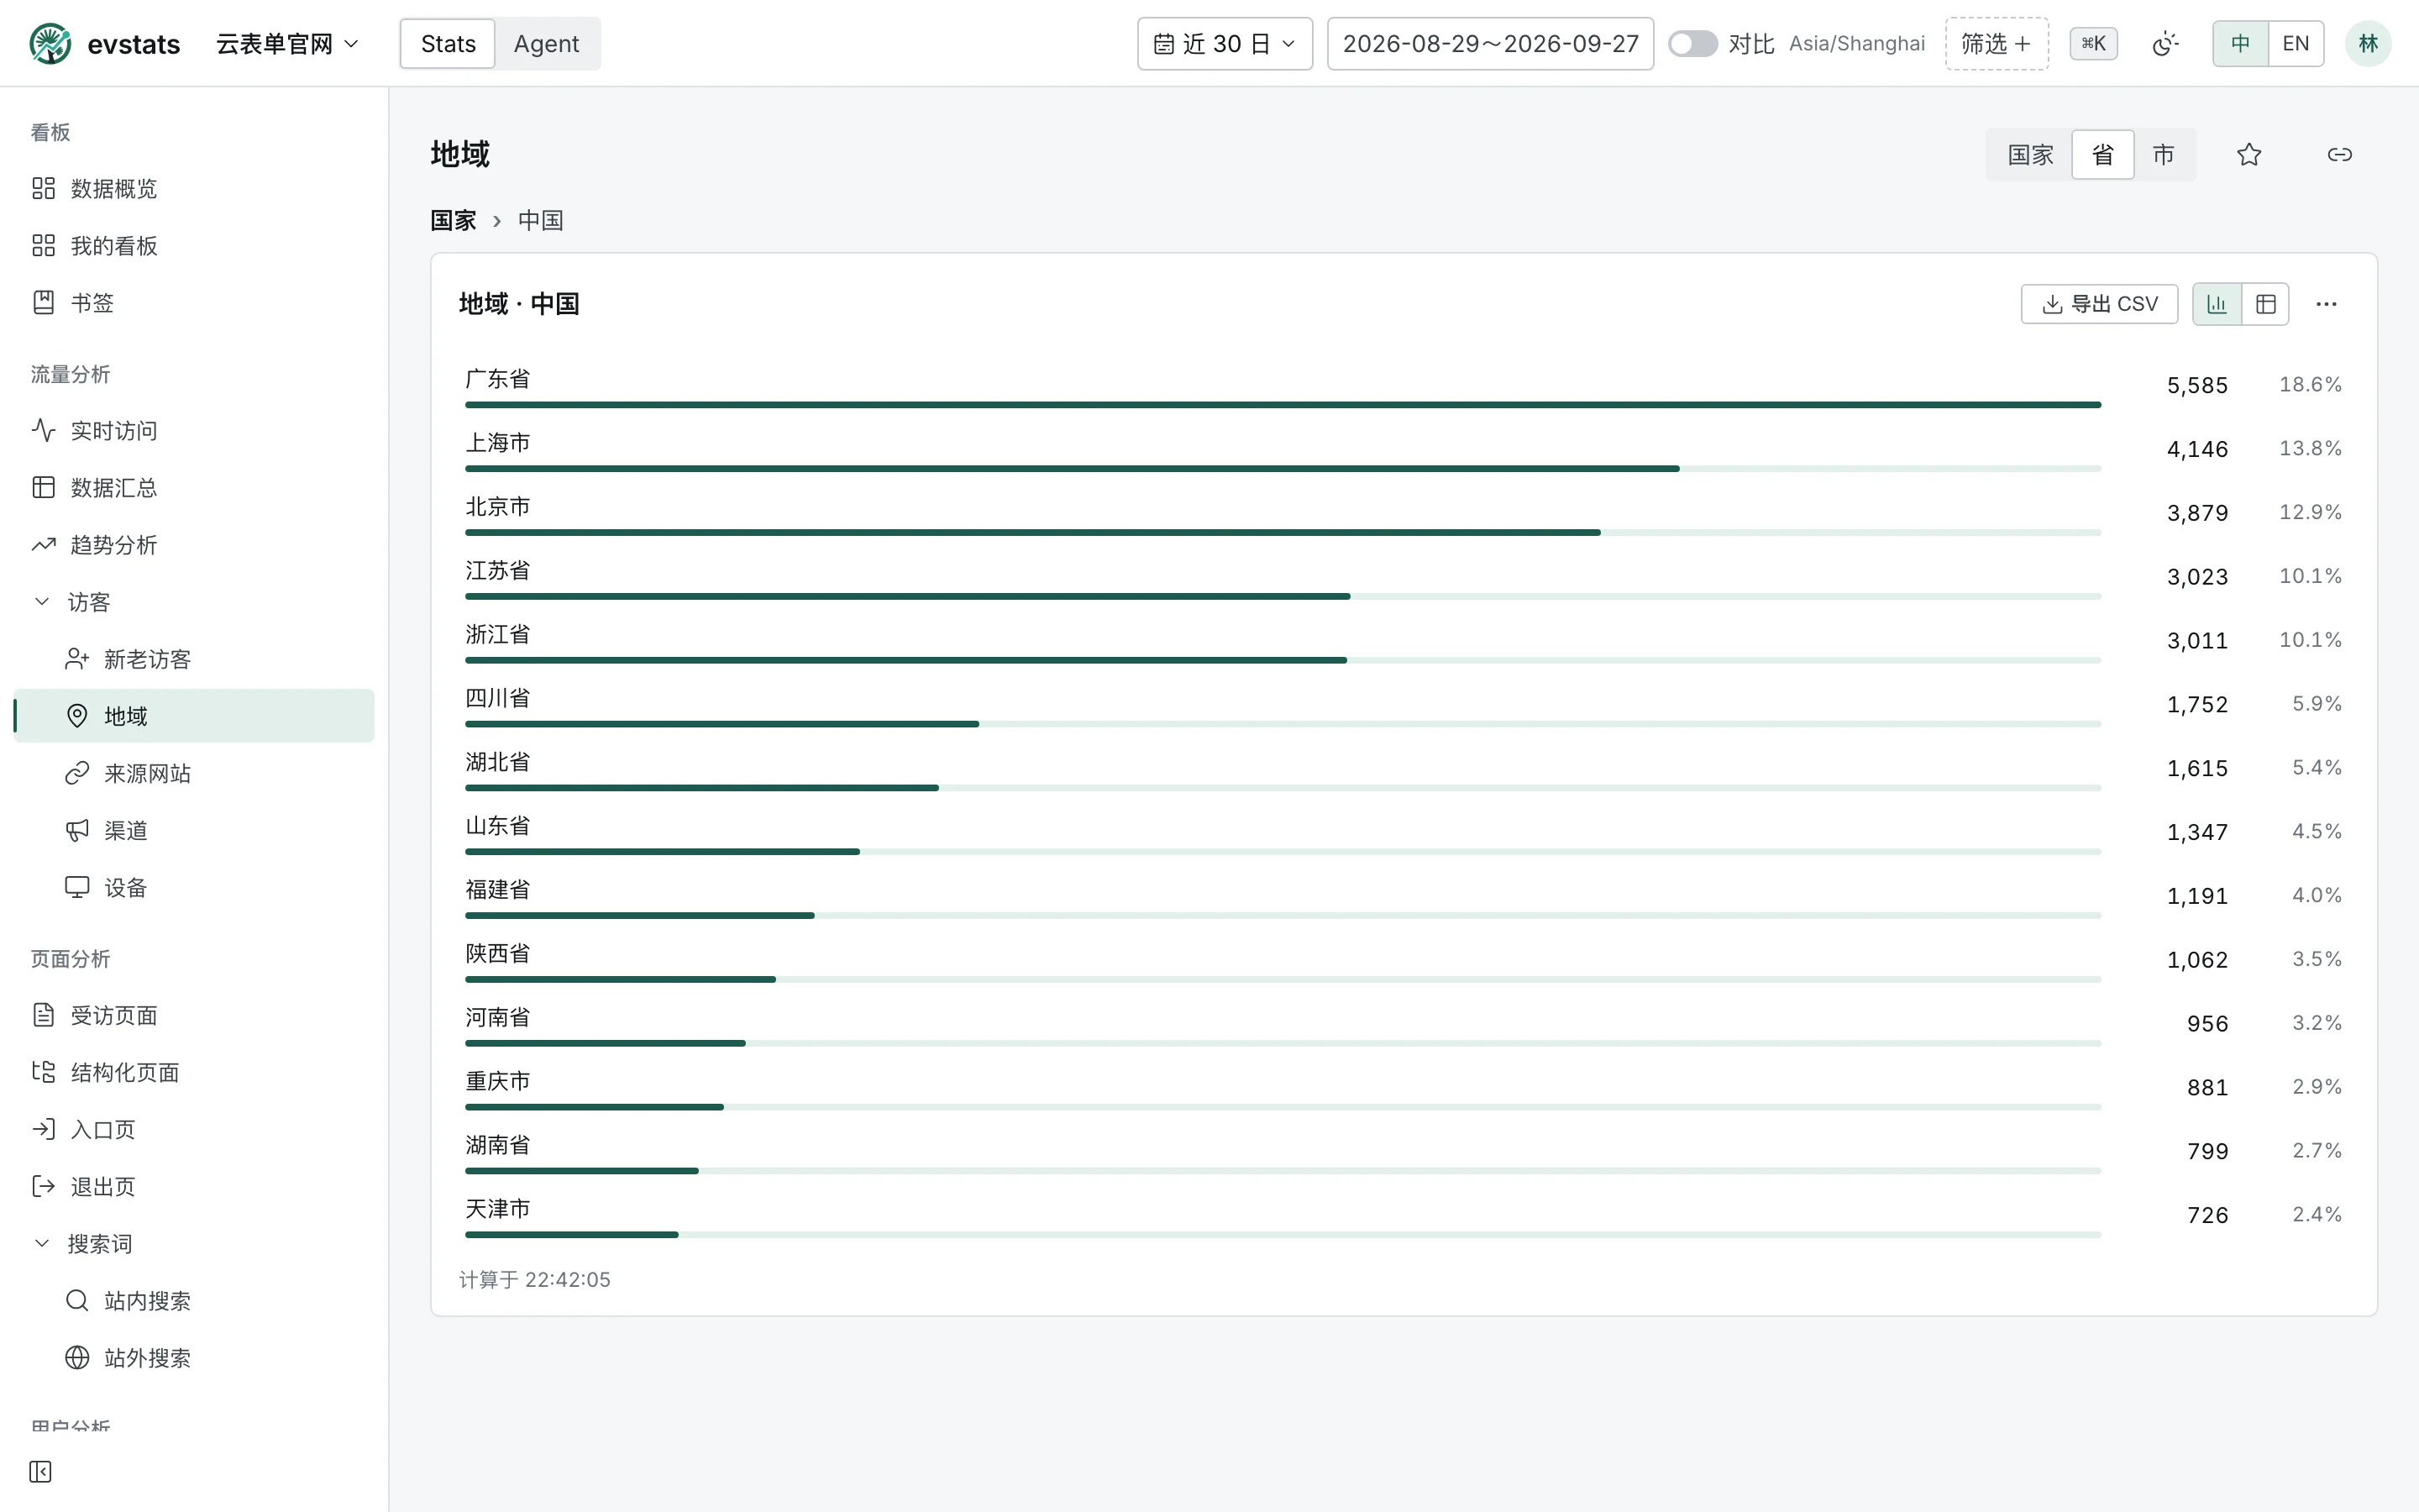Select 中 language option
2419x1512 pixels.
click(2240, 44)
